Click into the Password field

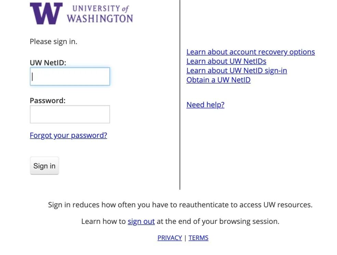tap(70, 114)
